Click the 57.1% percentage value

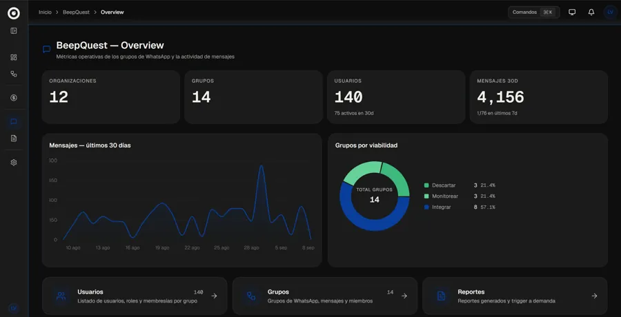click(488, 207)
